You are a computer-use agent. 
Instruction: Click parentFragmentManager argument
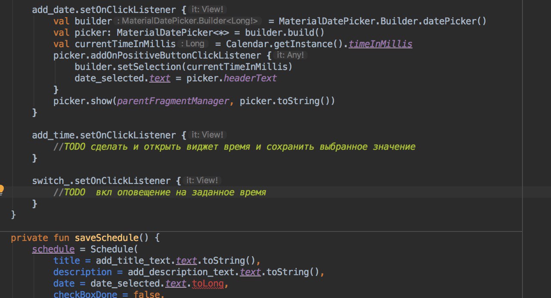pyautogui.click(x=173, y=101)
